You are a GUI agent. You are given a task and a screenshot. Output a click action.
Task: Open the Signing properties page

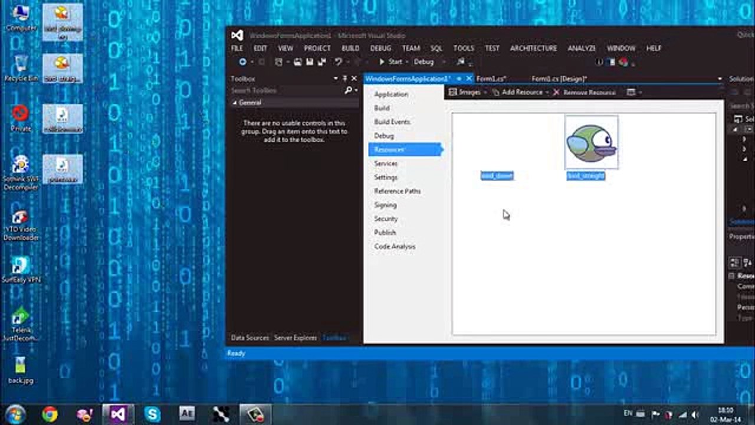(x=385, y=205)
